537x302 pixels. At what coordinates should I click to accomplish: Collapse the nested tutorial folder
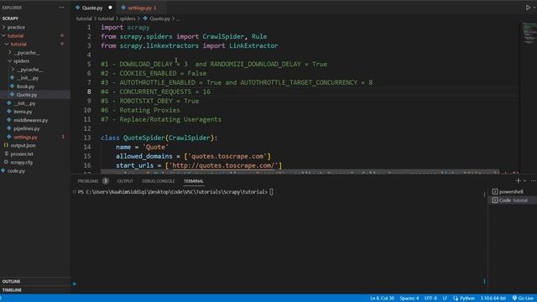click(18, 44)
